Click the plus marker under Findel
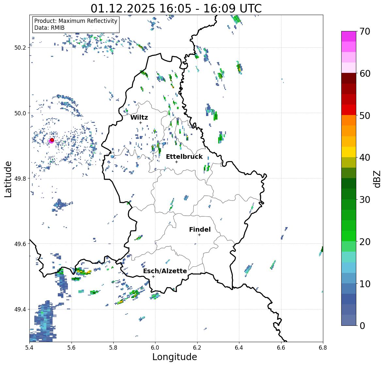 click(x=200, y=235)
